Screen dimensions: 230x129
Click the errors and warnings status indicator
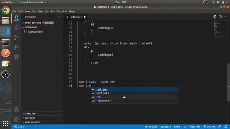pos(19,126)
